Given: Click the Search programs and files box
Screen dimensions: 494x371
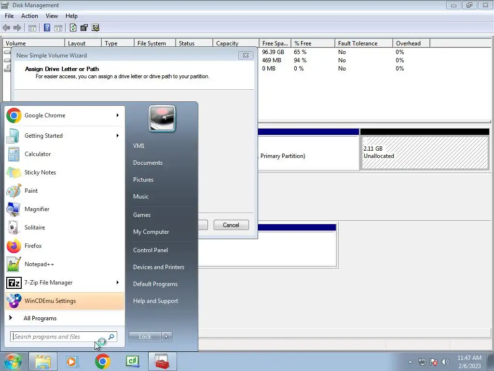Looking at the screenshot, I should click(63, 337).
